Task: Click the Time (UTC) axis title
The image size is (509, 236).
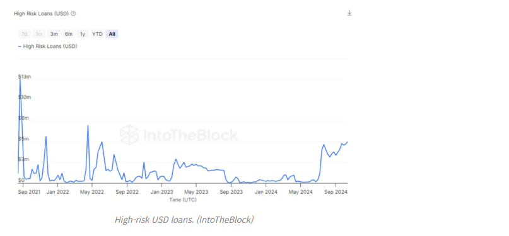Action: click(x=183, y=199)
